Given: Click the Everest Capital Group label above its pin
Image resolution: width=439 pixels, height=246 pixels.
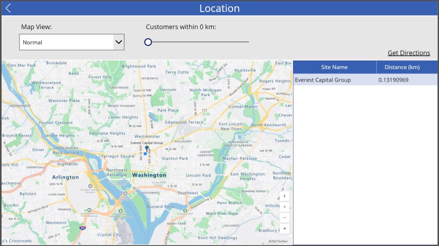Looking at the screenshot, I should point(146,143).
